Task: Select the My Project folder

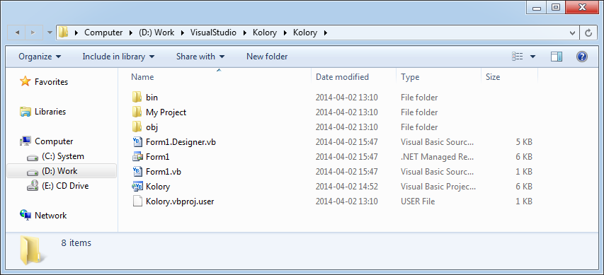Action: click(166, 112)
